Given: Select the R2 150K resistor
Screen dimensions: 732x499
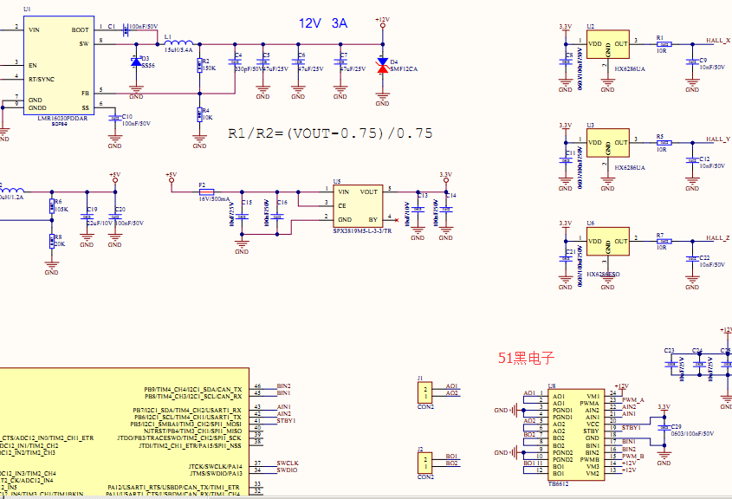Looking at the screenshot, I should (200, 65).
